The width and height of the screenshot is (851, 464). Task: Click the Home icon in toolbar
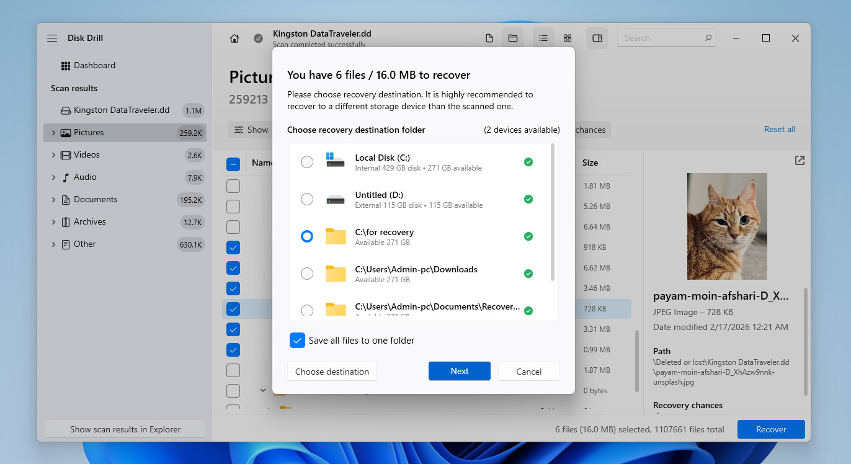(234, 38)
